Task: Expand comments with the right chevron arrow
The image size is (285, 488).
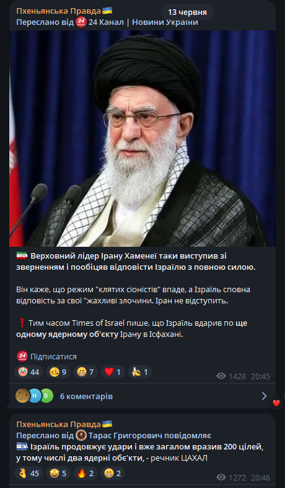Action: pyautogui.click(x=264, y=396)
